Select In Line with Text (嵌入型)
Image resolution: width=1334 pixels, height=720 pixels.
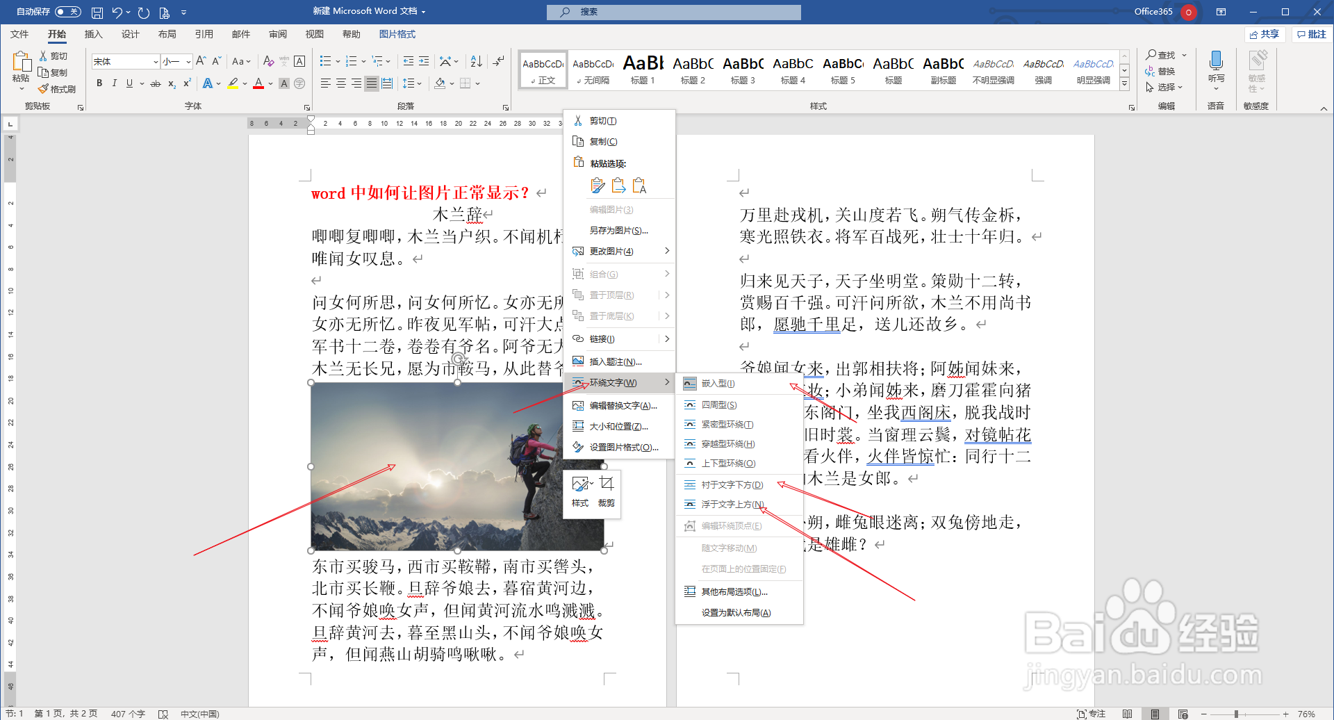click(739, 383)
